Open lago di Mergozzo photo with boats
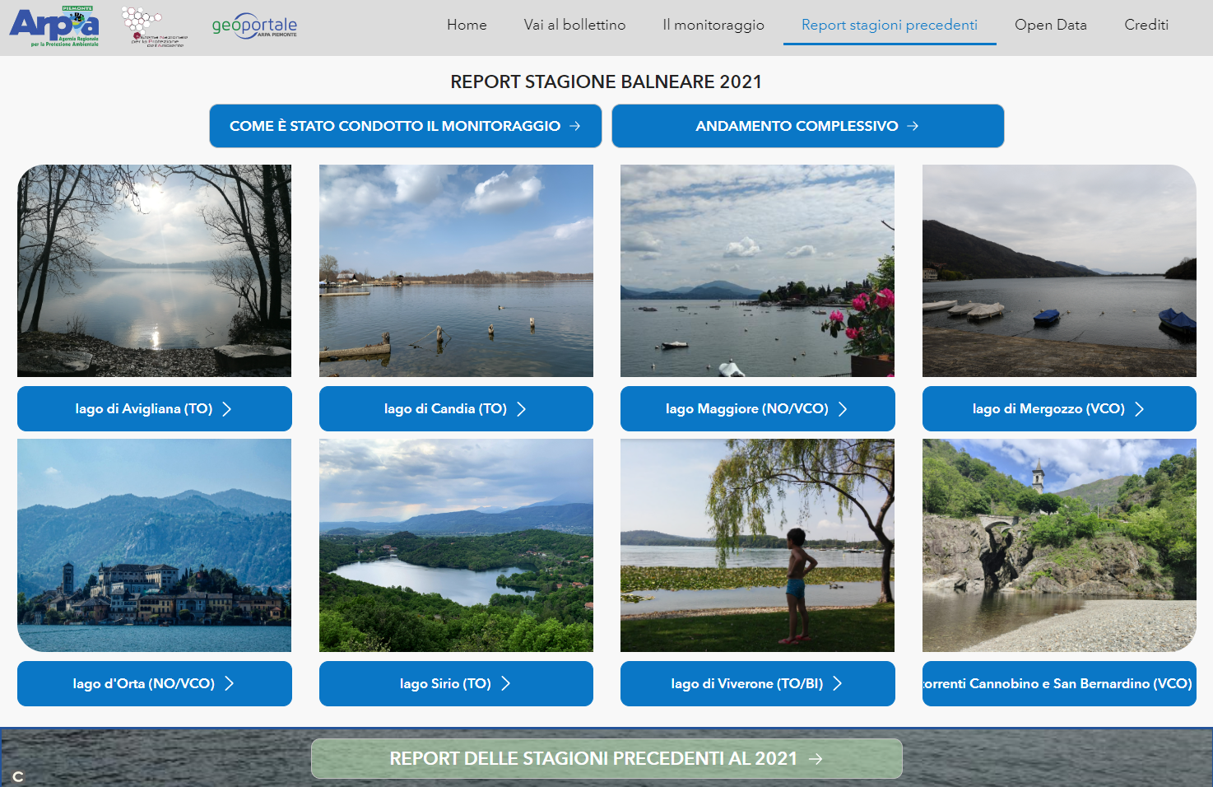 (1059, 271)
